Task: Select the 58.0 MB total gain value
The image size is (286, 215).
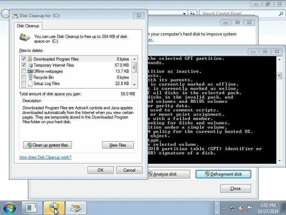Action: point(128,94)
